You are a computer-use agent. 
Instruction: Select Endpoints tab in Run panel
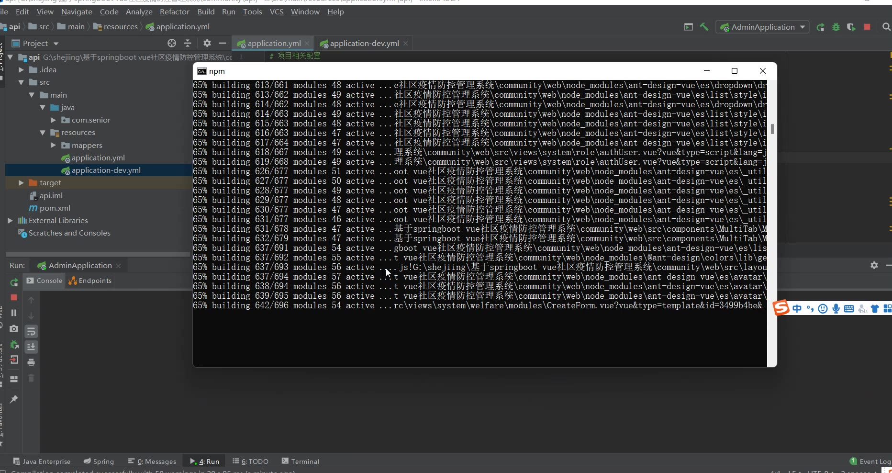[x=90, y=281]
